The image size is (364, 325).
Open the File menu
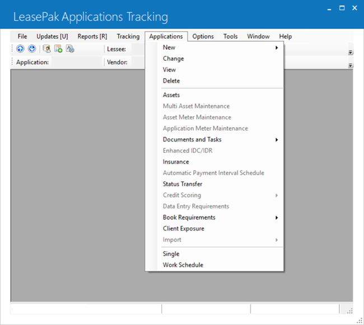click(x=22, y=36)
